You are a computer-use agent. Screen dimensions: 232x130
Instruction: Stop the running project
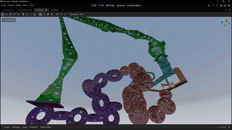217,5
